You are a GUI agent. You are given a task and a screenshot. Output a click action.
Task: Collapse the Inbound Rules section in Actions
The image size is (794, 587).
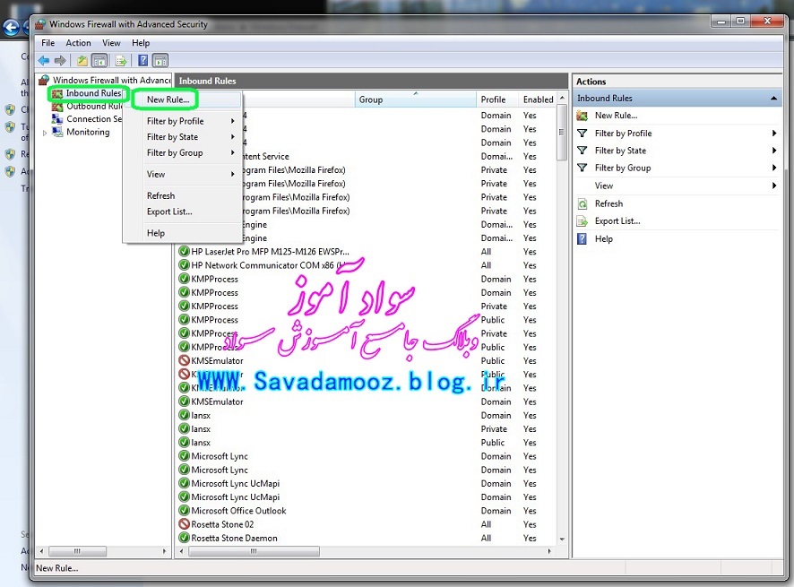[x=773, y=99]
